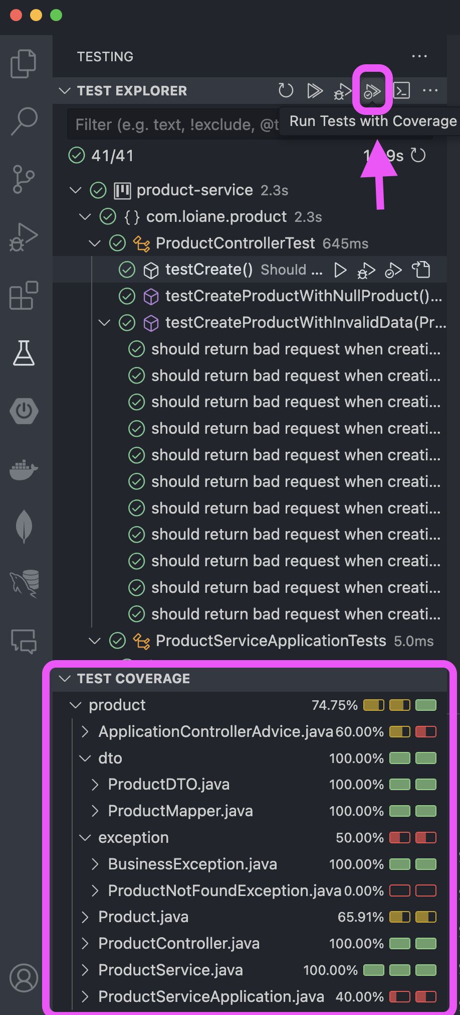
Task: Click Run Tests with Coverage button
Action: click(372, 91)
